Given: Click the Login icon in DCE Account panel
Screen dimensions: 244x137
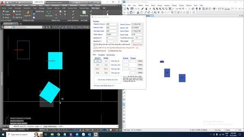Looking at the screenshot, I should pyautogui.click(x=3, y=11).
